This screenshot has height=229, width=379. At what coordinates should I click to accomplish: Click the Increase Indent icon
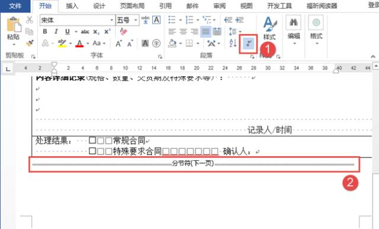click(x=239, y=20)
